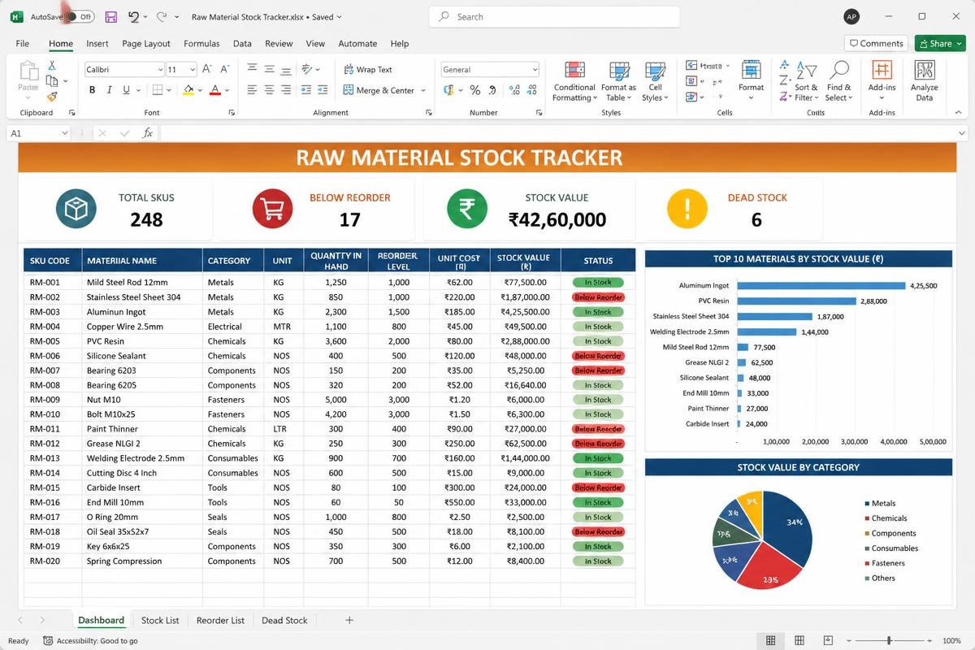Open the File menu
The height and width of the screenshot is (650, 975).
(23, 44)
